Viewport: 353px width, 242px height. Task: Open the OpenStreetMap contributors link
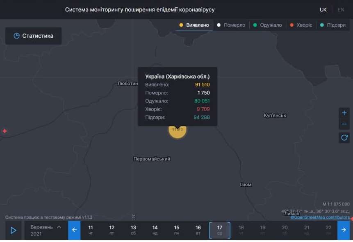319,217
